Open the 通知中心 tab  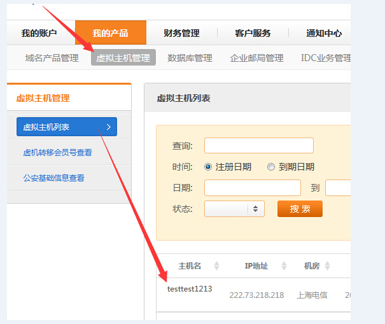[x=323, y=33]
